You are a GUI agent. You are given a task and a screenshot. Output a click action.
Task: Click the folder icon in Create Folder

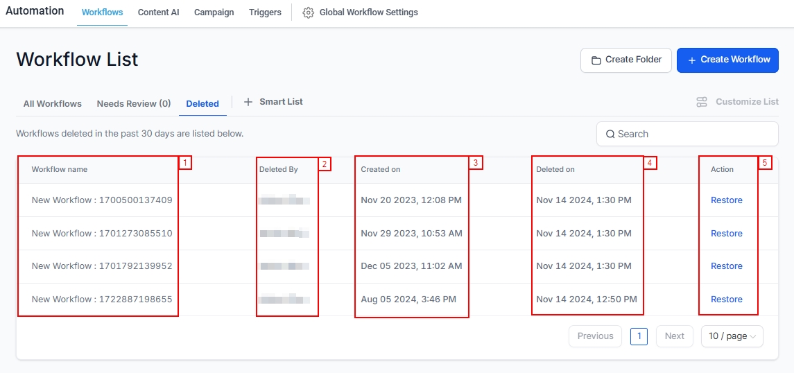[596, 60]
